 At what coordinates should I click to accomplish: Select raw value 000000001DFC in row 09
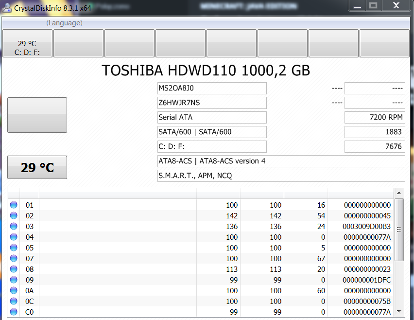coord(366,280)
